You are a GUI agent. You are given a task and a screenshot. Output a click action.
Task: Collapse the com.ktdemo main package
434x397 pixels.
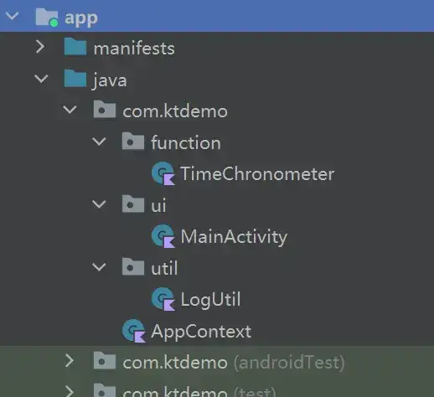tap(70, 110)
